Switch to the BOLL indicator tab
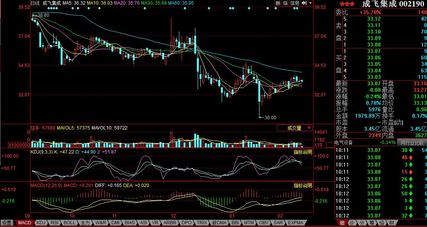The width and height of the screenshot is (427, 227). coord(70,223)
